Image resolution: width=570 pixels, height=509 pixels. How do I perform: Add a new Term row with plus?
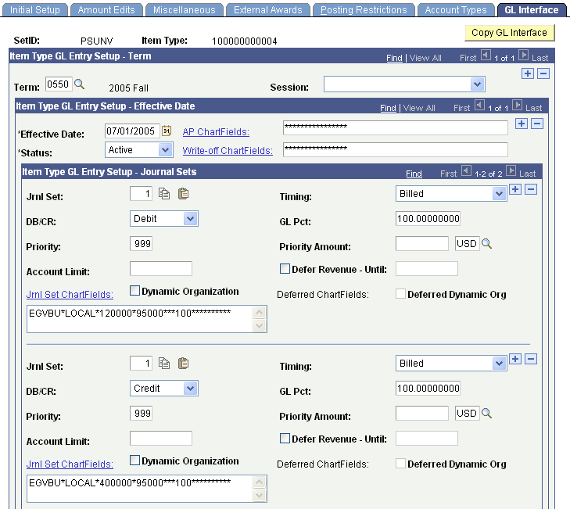pyautogui.click(x=528, y=73)
